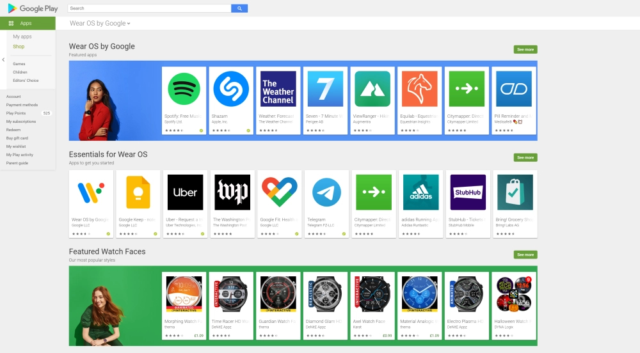This screenshot has width=640, height=353.
Task: Open Citymapper in the Featured apps row
Action: pos(467,89)
